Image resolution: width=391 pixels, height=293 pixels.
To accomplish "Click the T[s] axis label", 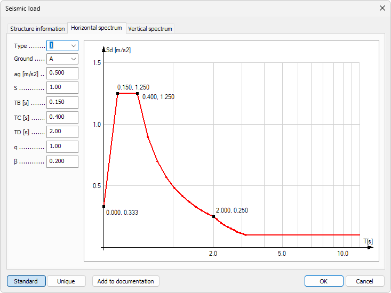I will (368, 241).
